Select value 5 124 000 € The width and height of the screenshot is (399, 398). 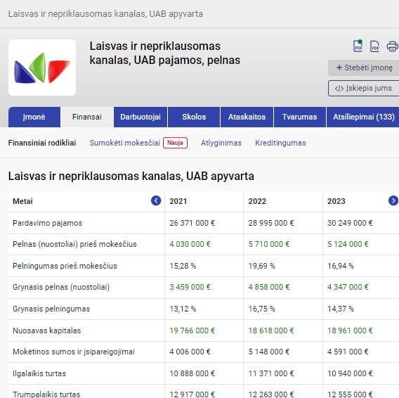(348, 244)
